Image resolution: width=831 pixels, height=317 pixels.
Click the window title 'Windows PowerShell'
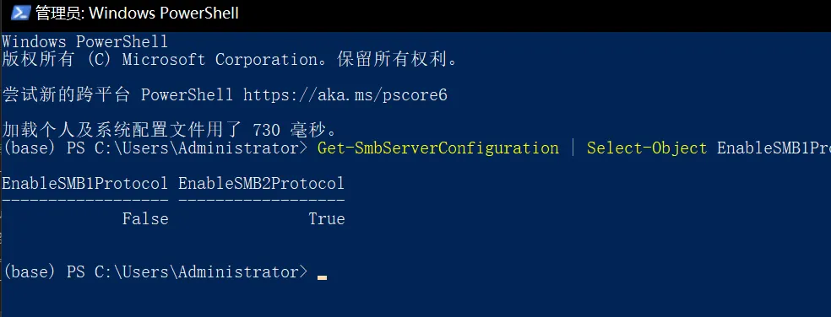(164, 13)
